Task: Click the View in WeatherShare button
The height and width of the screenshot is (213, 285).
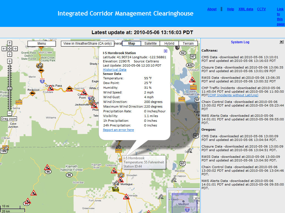Action: point(87,44)
